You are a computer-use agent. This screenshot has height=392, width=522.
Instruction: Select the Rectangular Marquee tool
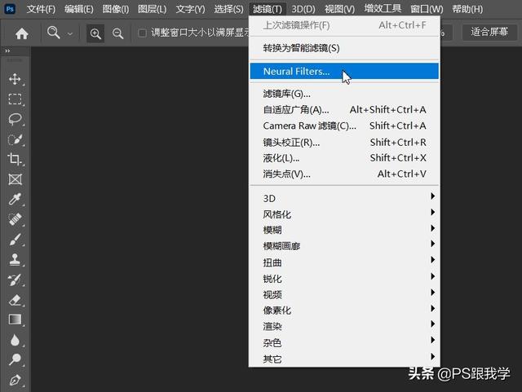pyautogui.click(x=15, y=99)
